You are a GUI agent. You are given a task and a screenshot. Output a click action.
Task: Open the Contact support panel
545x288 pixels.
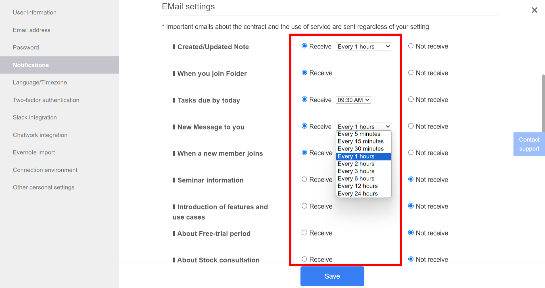(529, 144)
